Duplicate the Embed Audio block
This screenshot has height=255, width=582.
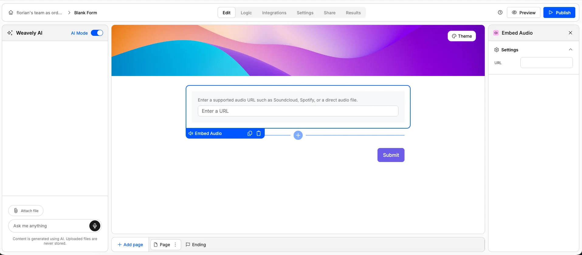[250, 133]
